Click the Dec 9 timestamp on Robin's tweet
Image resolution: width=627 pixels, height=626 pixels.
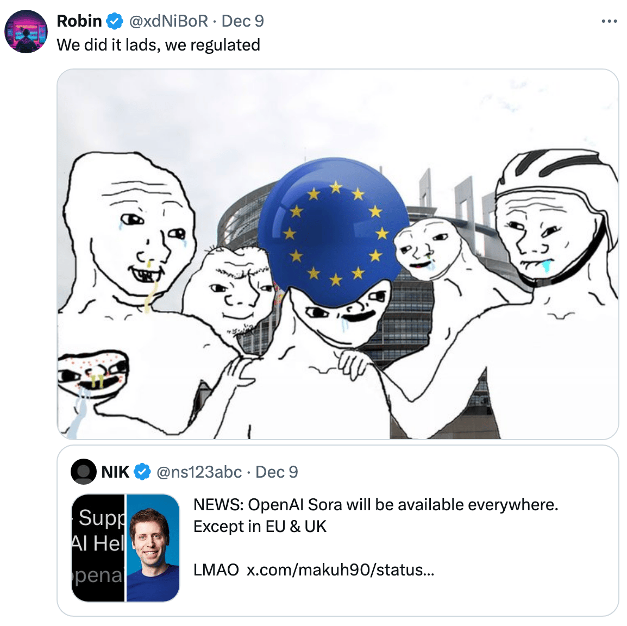click(x=243, y=21)
